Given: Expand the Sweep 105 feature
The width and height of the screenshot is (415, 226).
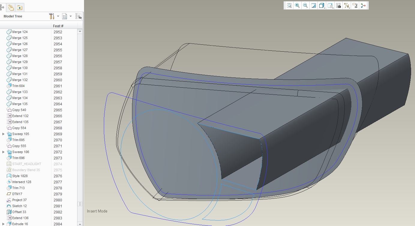Looking at the screenshot, I should 3,134.
